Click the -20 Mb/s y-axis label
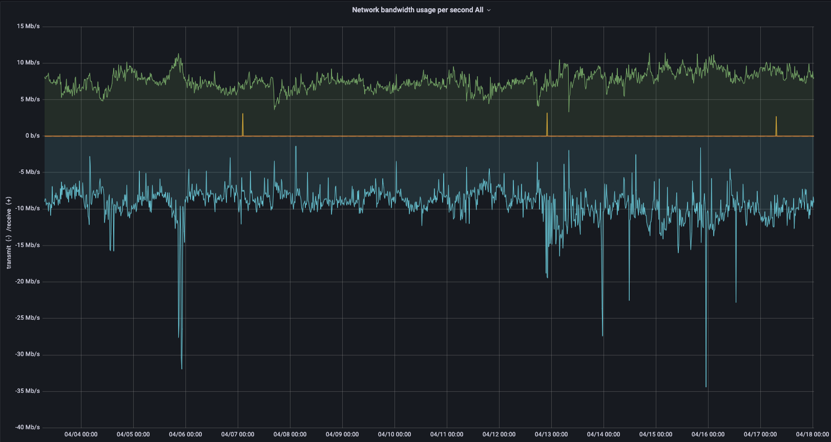Screen dimensions: 831x442 point(28,281)
